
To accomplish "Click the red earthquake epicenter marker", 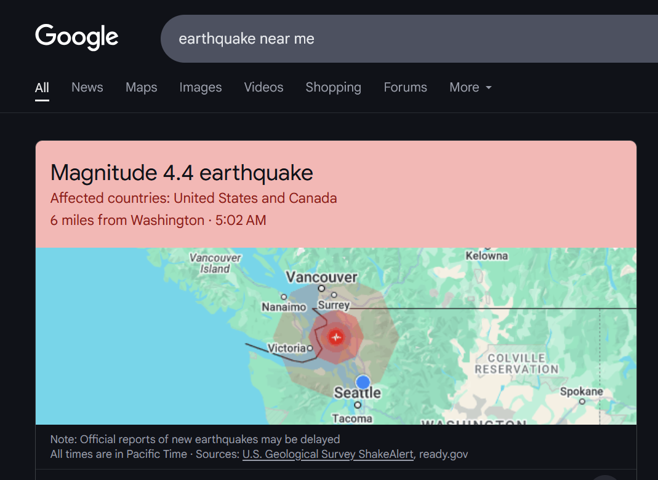I will click(x=335, y=337).
